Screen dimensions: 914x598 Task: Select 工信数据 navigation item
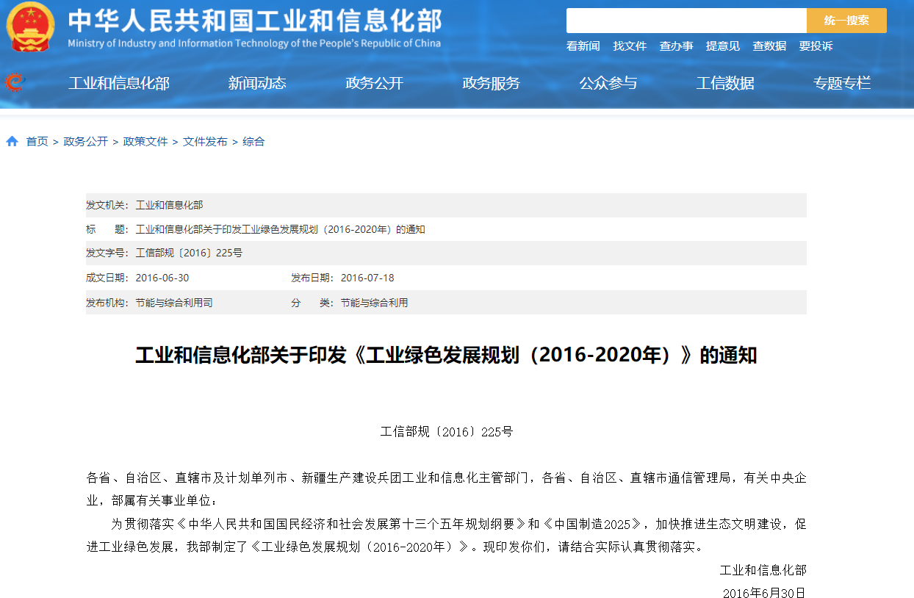coord(725,83)
